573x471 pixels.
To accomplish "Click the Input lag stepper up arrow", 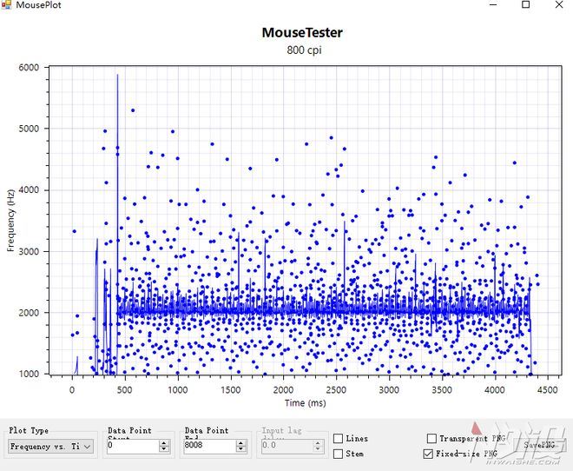I will 318,443.
